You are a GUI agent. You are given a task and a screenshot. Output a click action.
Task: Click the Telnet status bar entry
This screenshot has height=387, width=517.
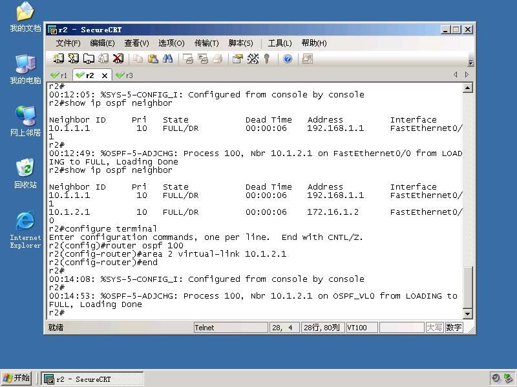[231, 328]
